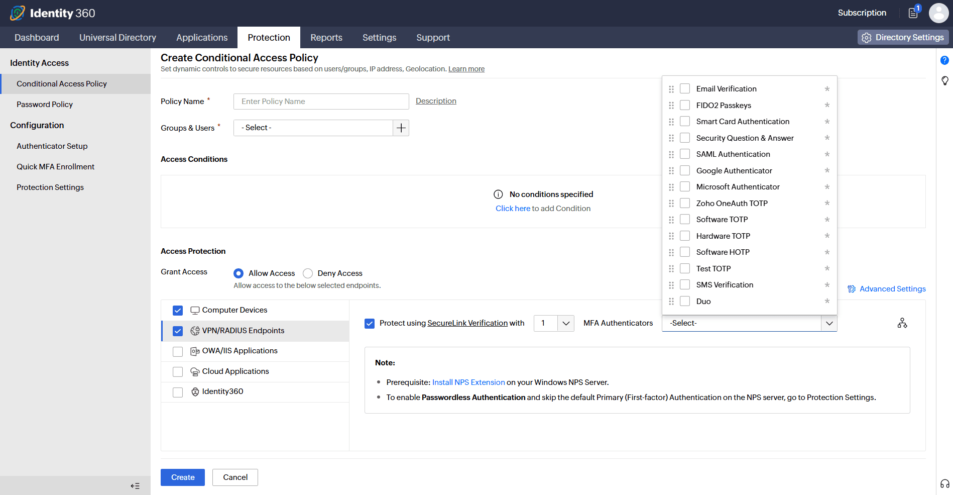The width and height of the screenshot is (953, 495).
Task: Open the user profile avatar
Action: (938, 13)
